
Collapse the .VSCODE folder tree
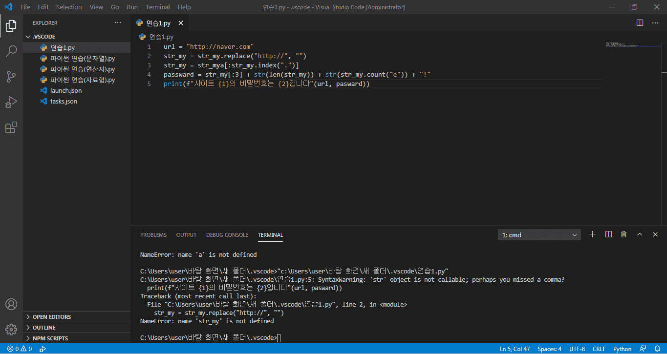44,37
